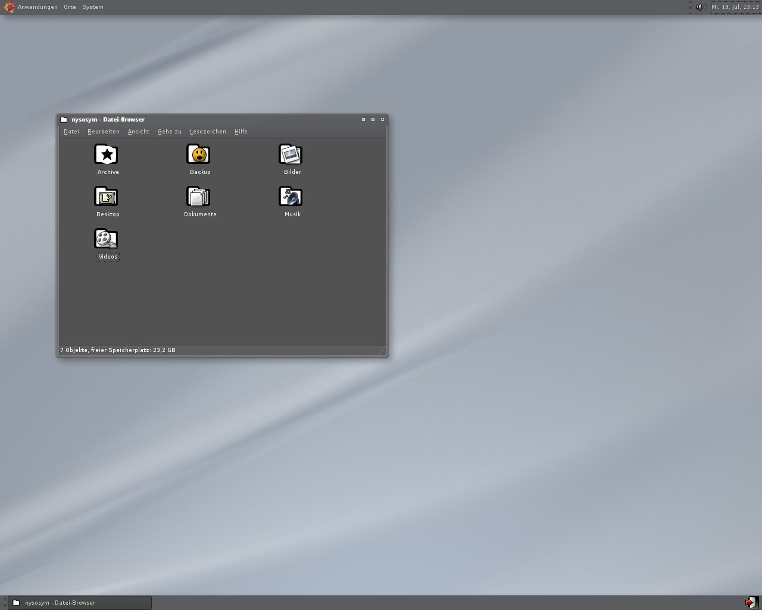The height and width of the screenshot is (610, 762).
Task: Click the Dokumente label text
Action: (x=200, y=214)
